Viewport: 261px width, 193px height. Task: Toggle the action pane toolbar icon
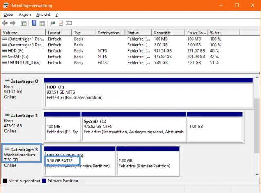42,23
